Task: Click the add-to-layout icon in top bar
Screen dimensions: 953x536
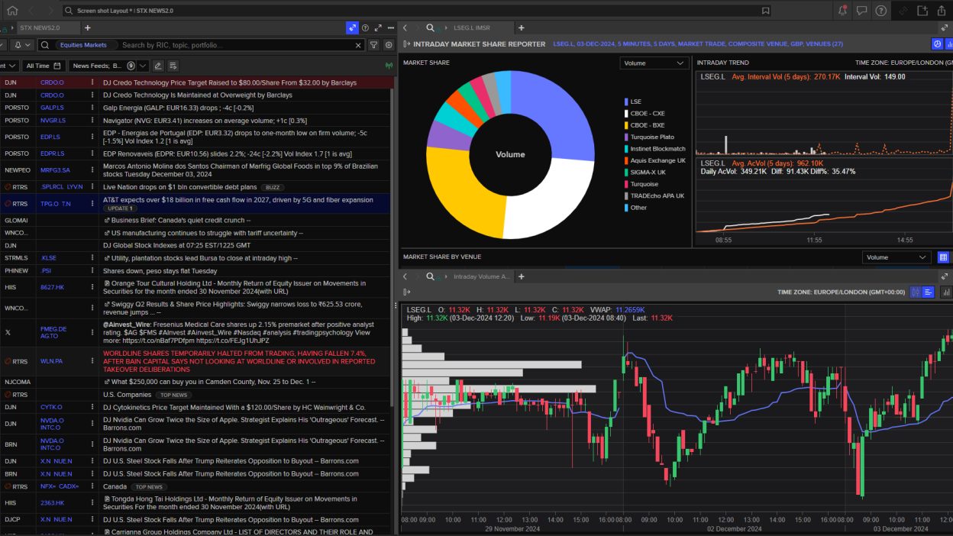Action: [x=922, y=11]
